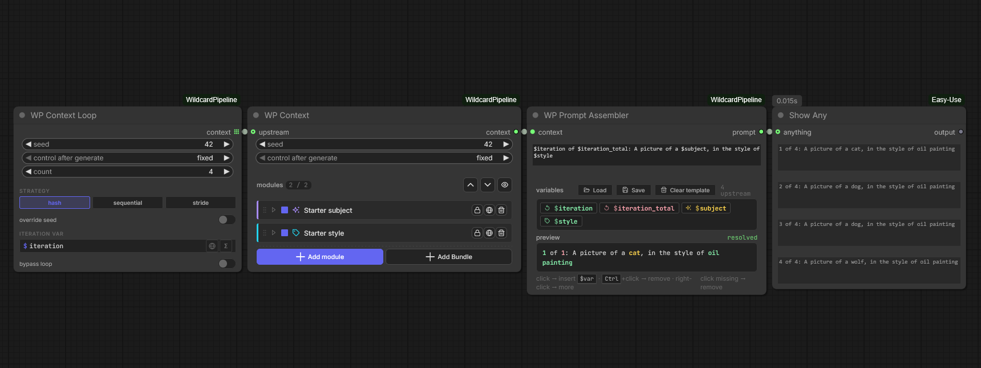
Task: Click the prompt template text area
Action: 647,155
